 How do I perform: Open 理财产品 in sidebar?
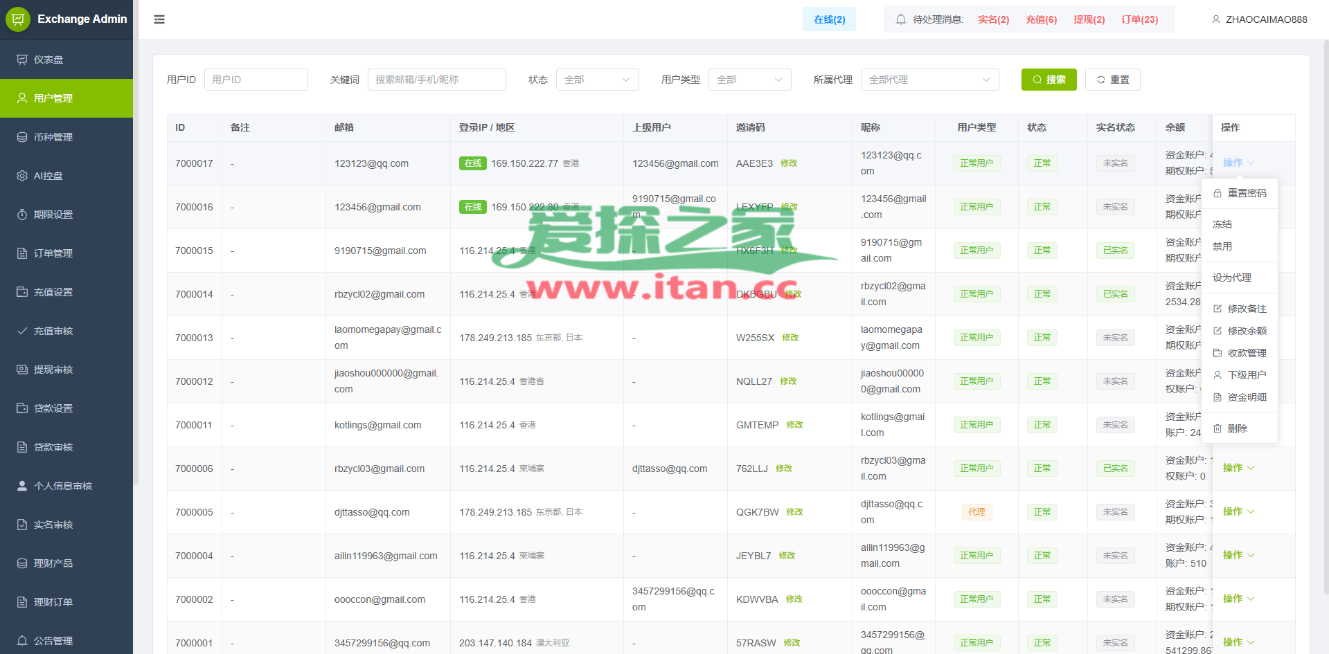66,563
